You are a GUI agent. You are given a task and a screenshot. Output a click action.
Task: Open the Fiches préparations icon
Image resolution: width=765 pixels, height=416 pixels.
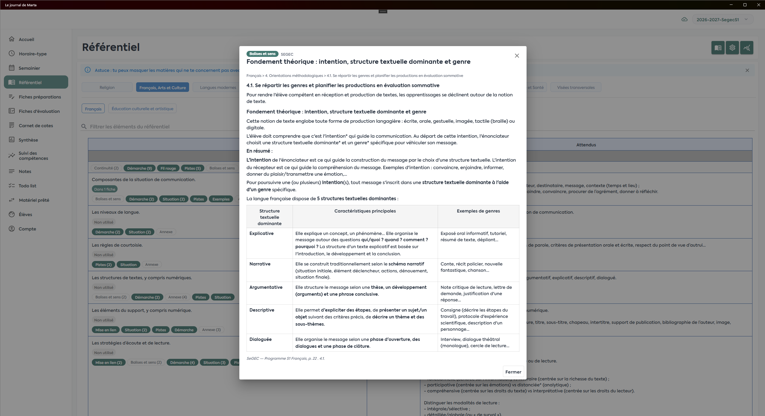(x=12, y=97)
